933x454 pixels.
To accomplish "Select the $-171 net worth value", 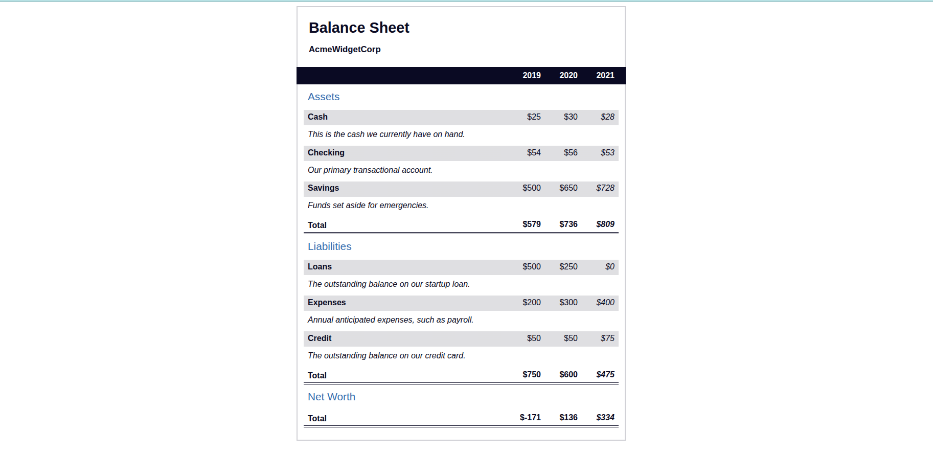I will pos(530,418).
